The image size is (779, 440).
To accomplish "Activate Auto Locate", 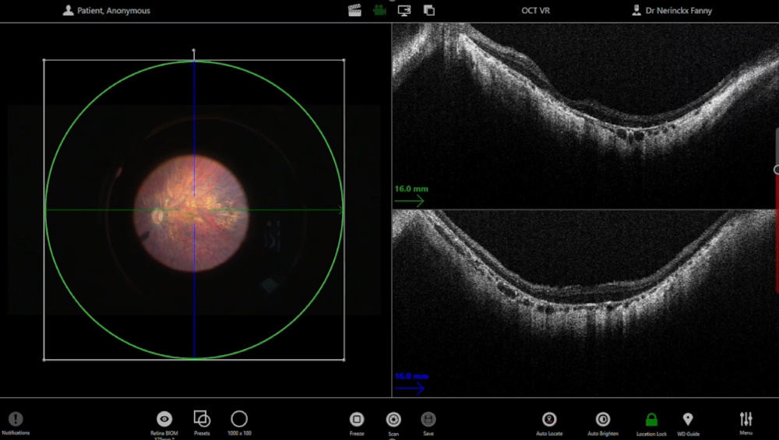I will pyautogui.click(x=549, y=419).
